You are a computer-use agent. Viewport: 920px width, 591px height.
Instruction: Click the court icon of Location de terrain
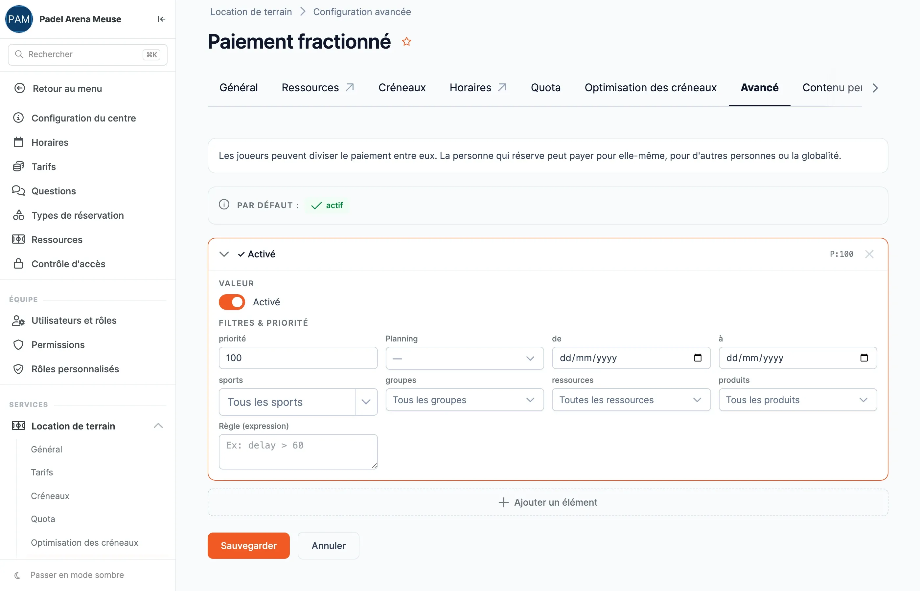tap(18, 426)
